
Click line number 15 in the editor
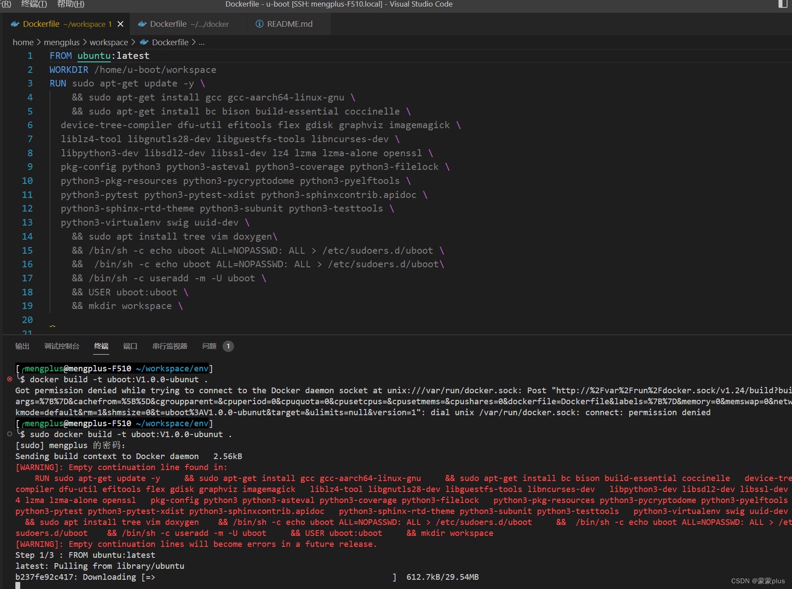(x=27, y=250)
